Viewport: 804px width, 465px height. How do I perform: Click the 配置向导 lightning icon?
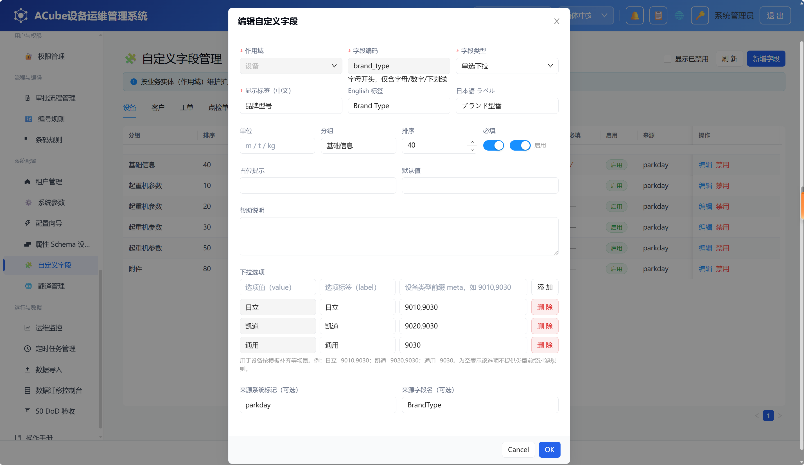[28, 223]
